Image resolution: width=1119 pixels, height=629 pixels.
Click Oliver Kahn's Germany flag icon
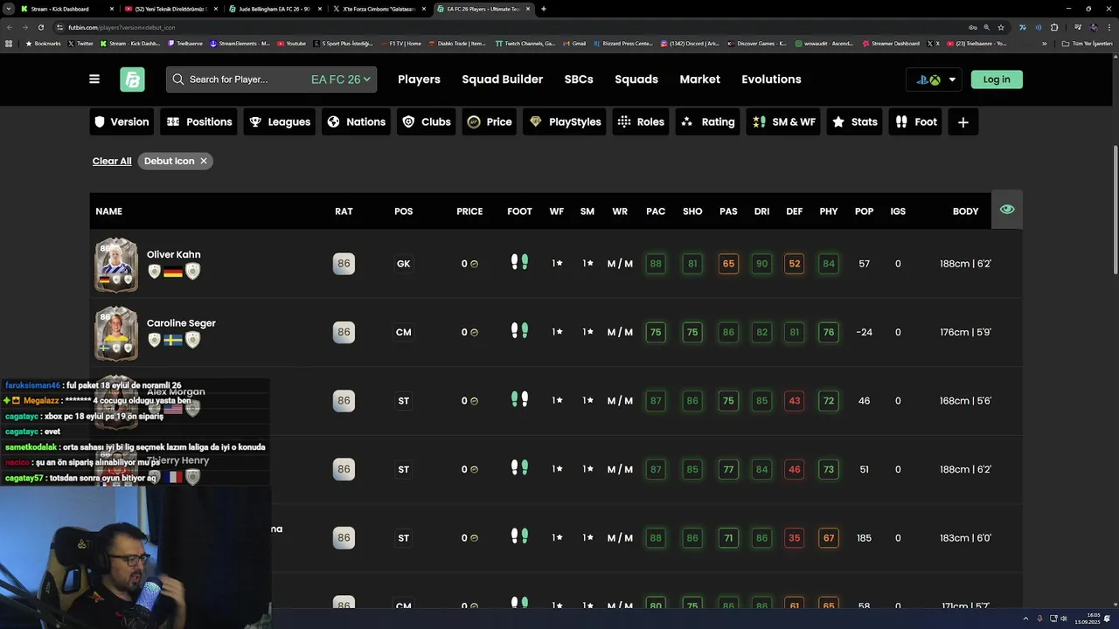tap(173, 272)
